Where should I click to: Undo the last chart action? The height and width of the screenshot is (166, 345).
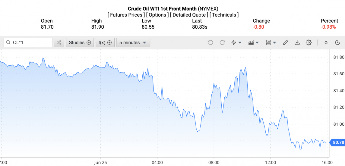[210, 42]
